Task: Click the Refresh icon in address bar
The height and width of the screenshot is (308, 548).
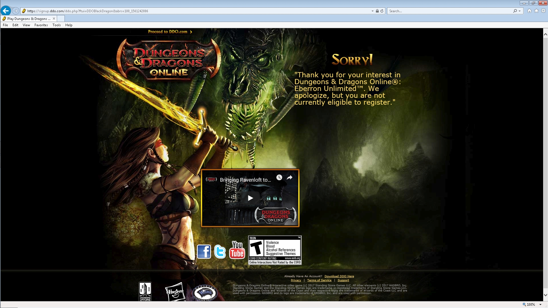Action: 382,11
